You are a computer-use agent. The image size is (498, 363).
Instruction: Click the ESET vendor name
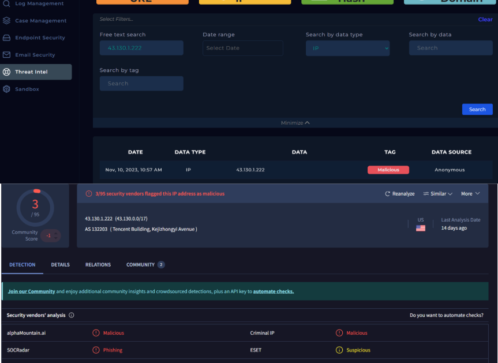pyautogui.click(x=256, y=350)
